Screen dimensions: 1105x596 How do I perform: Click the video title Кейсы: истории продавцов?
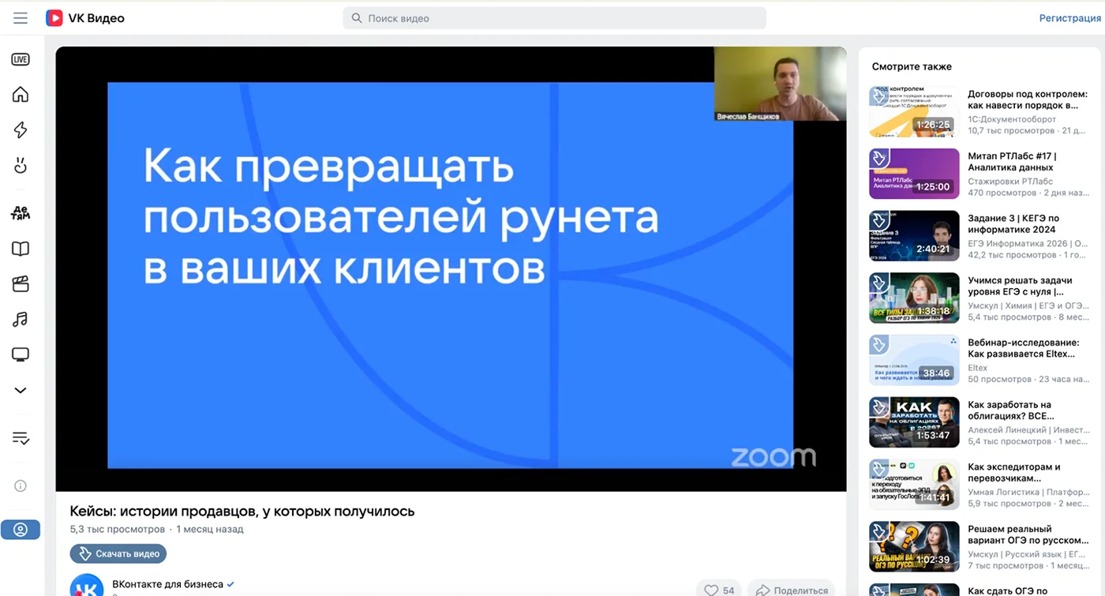click(242, 511)
